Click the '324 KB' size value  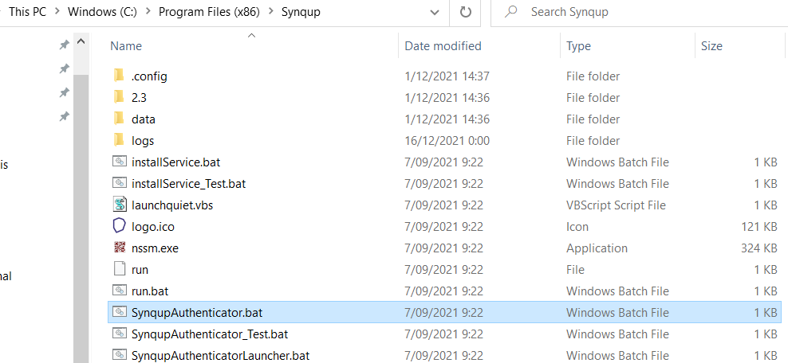pyautogui.click(x=758, y=248)
